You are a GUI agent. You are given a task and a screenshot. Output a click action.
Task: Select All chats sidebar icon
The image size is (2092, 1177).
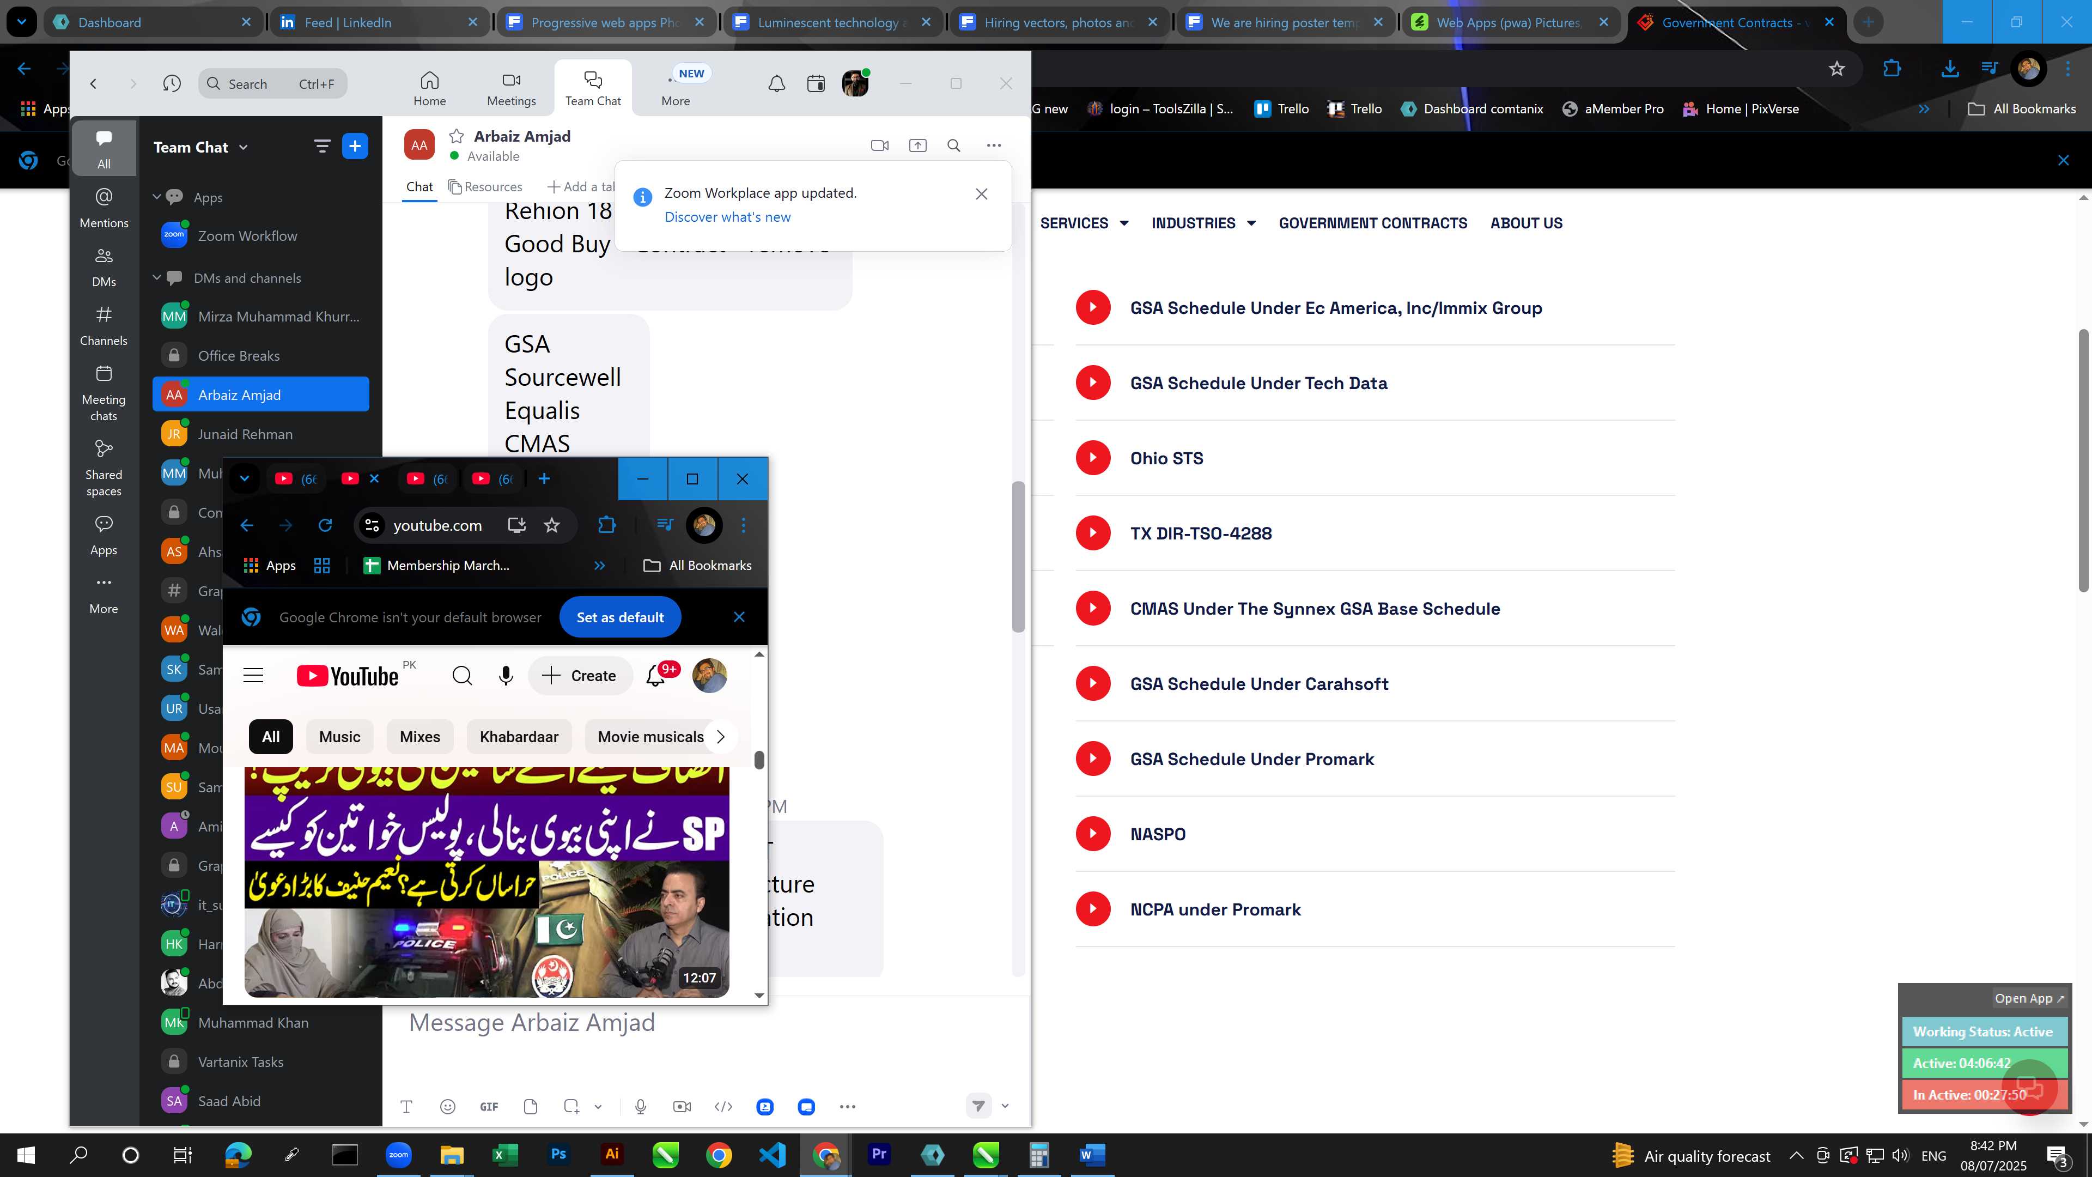(x=104, y=149)
